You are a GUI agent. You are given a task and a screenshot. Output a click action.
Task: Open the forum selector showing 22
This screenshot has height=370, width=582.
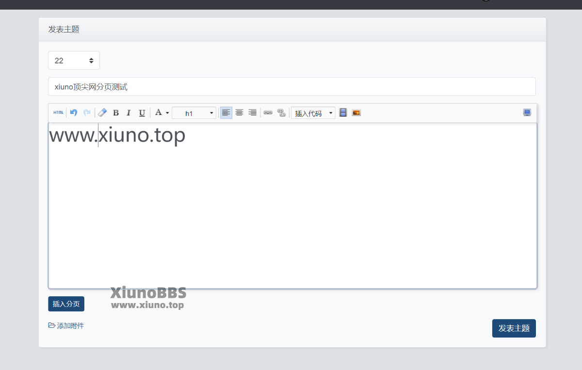(x=74, y=61)
